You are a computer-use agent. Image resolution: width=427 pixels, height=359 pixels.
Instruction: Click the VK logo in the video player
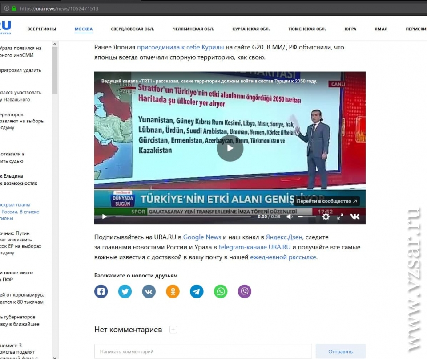355,216
